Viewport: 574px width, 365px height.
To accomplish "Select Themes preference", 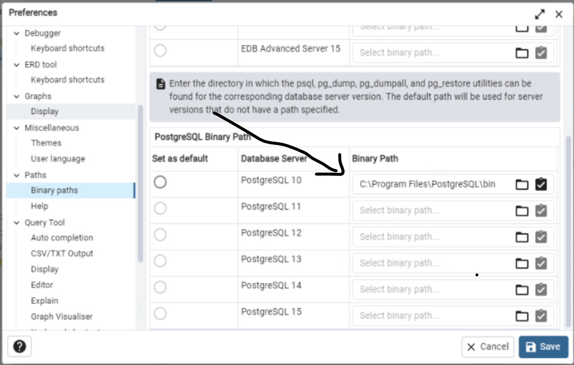I will point(46,143).
